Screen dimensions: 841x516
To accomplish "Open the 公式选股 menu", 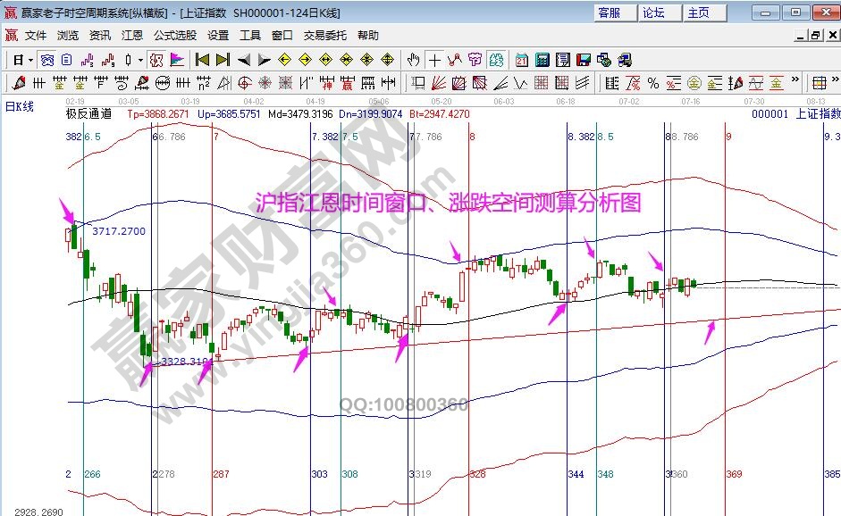I will (174, 36).
